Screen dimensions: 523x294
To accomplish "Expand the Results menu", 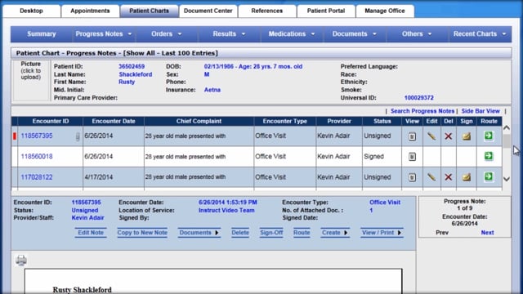I will pos(229,34).
